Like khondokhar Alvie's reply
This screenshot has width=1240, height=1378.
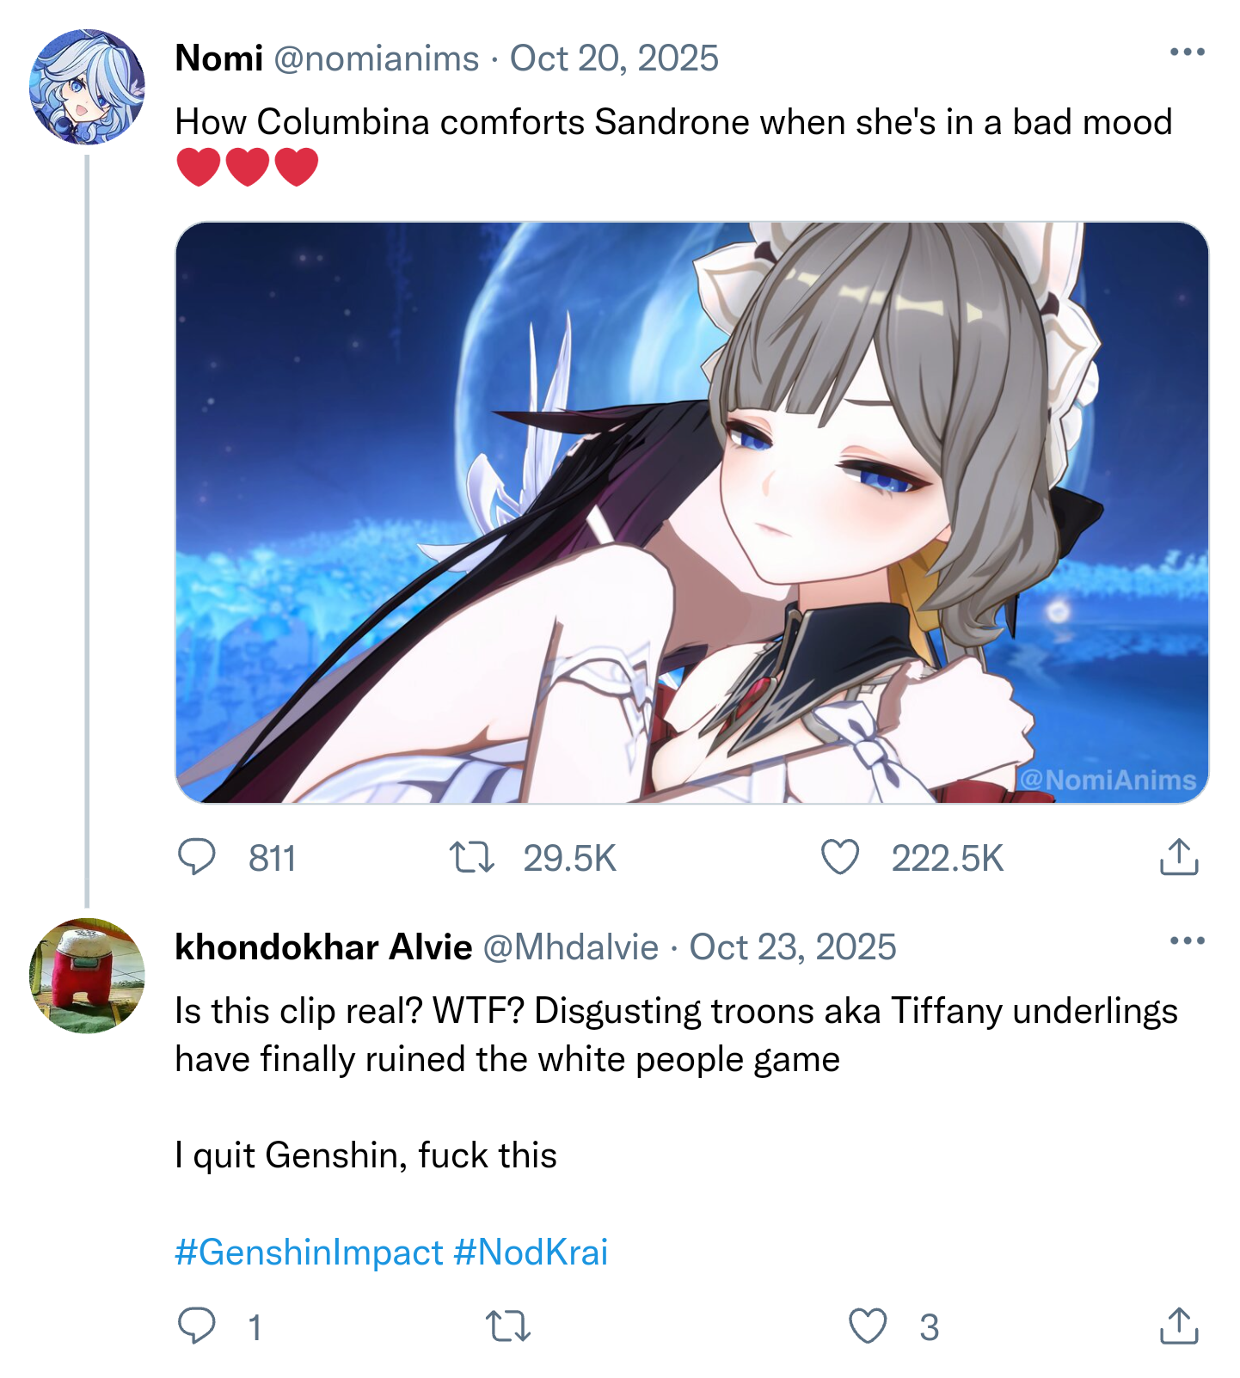(868, 1326)
